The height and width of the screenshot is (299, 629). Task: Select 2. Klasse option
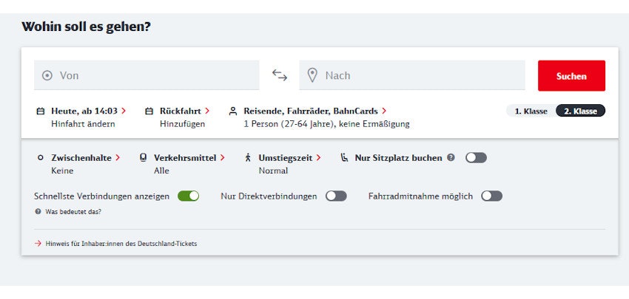pos(580,111)
